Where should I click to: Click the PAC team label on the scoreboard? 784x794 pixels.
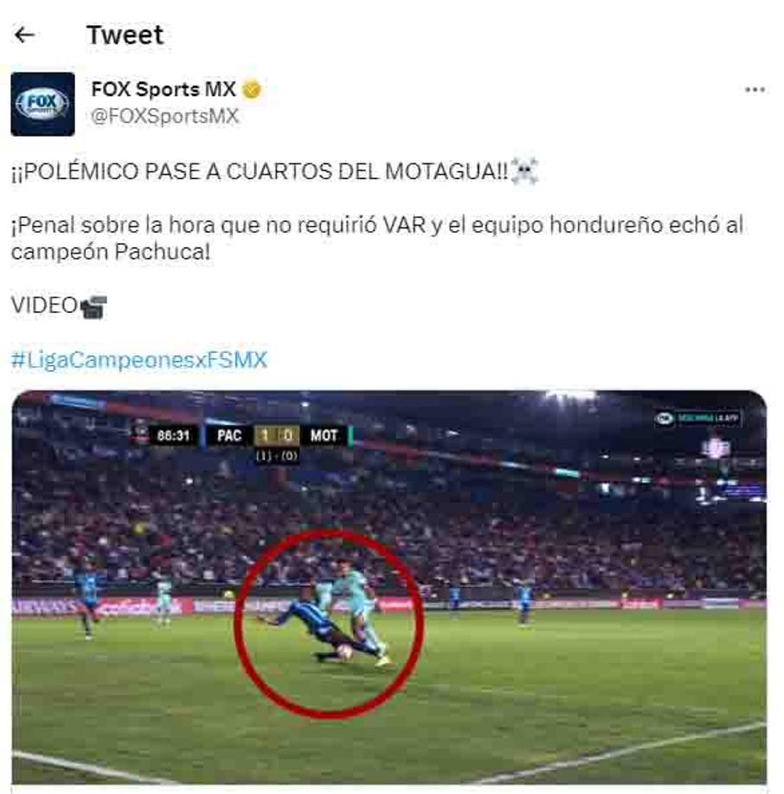click(x=229, y=435)
